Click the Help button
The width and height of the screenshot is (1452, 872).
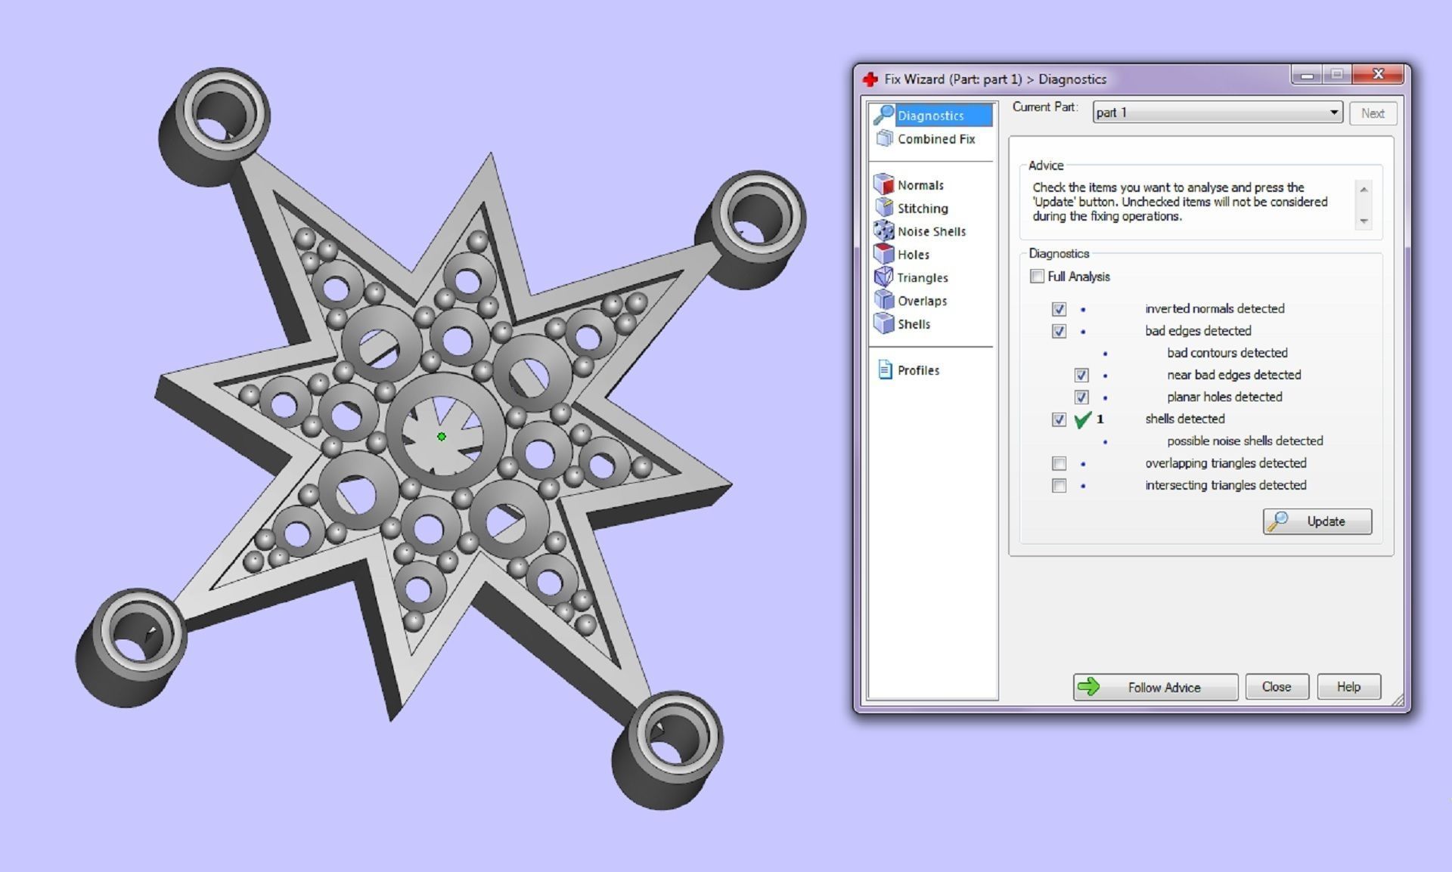point(1348,687)
